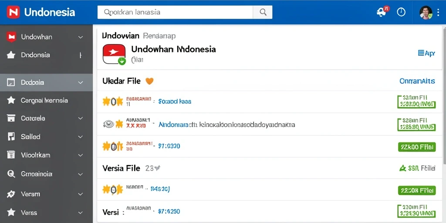Click the star icon beside Cargnal Mennsia

[x=11, y=100]
